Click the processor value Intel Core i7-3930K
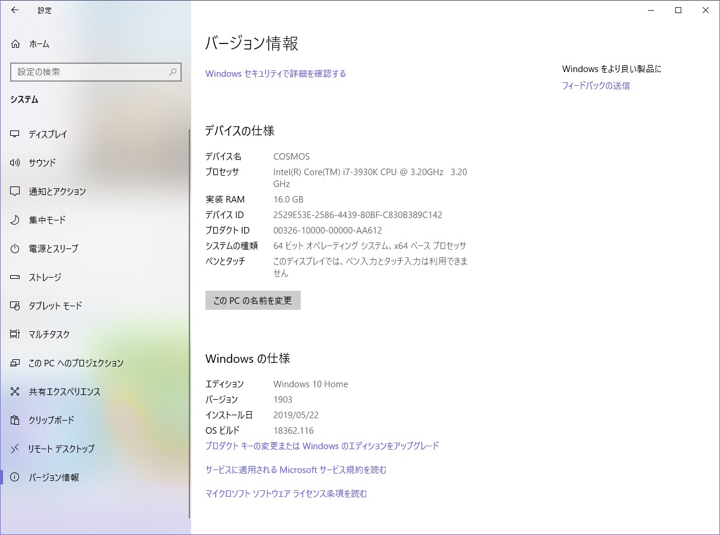The image size is (720, 535). (x=370, y=178)
